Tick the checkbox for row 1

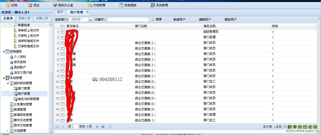62,32
